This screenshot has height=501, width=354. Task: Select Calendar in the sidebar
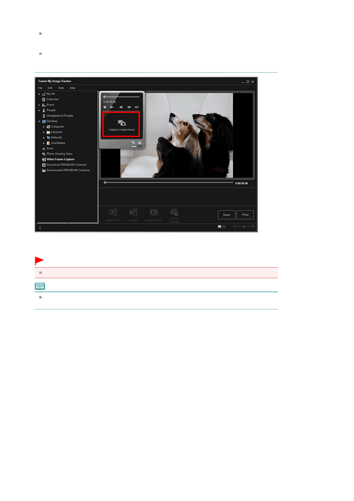(x=52, y=99)
